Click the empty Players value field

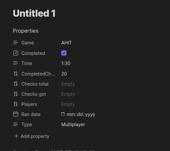68,104
